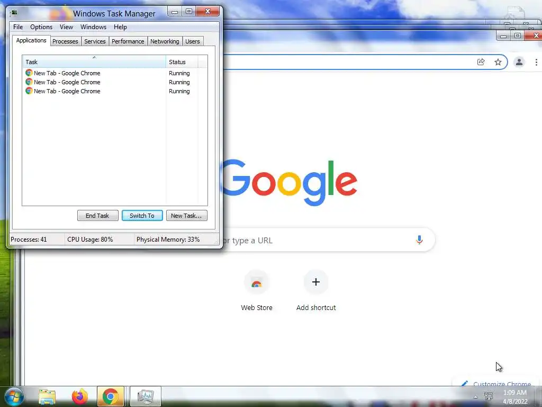This screenshot has height=407, width=542.
Task: Select the Applications tab
Action: tap(31, 40)
